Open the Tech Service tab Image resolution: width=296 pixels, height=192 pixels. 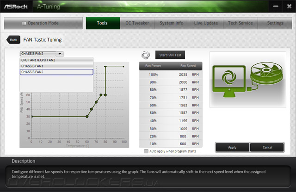240,23
